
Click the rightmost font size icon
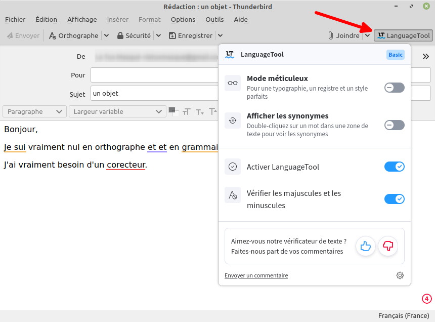point(213,111)
